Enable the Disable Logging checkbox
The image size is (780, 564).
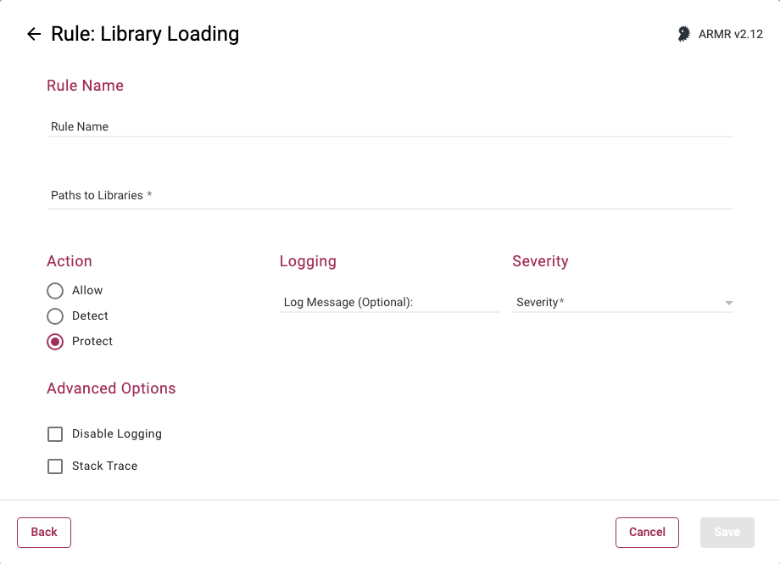(x=55, y=434)
